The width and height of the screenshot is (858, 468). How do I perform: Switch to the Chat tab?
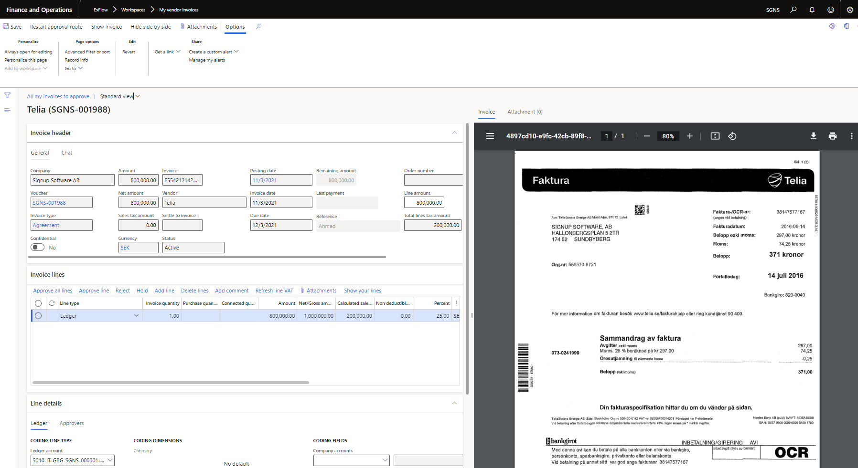67,153
